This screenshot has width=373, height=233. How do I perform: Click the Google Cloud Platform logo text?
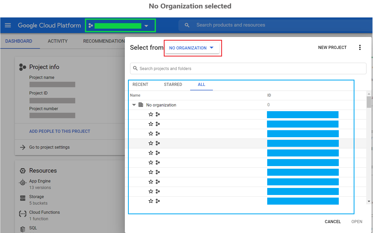pos(49,25)
